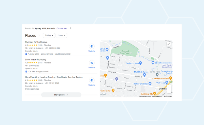Select the MishMish Tyres map pin
The width and height of the screenshot is (204, 125).
coord(144,75)
